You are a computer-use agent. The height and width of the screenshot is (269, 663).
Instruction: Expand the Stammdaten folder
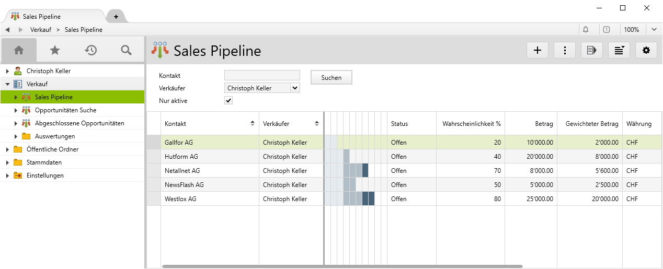(x=7, y=162)
